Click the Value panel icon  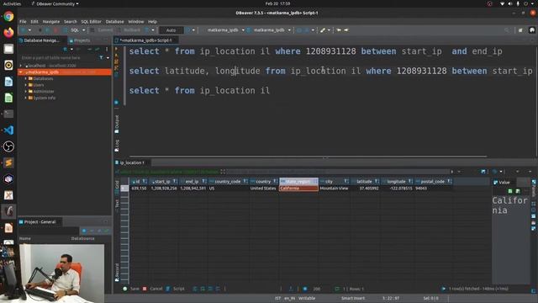click(x=495, y=183)
